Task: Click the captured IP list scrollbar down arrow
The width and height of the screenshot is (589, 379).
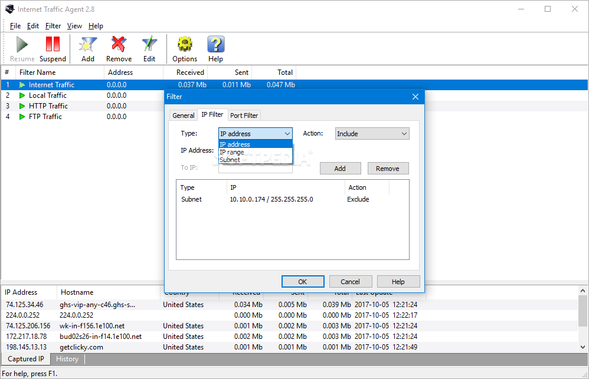Action: 583,348
